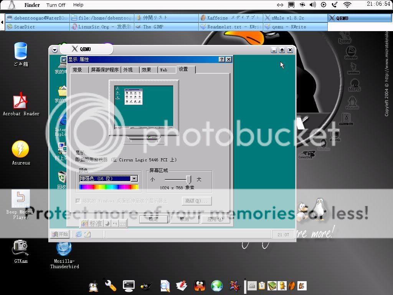Open the papers with red pen dock icon
Viewport: 393px width, 295px height.
coord(182,286)
